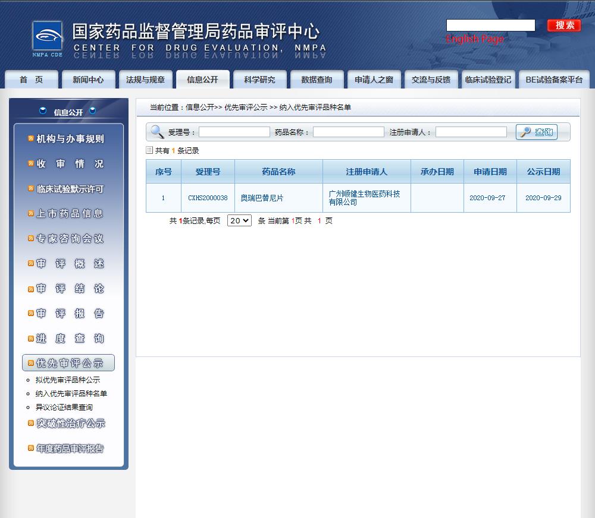595x518 pixels.
Task: Open the English Page link
Action: pos(475,39)
